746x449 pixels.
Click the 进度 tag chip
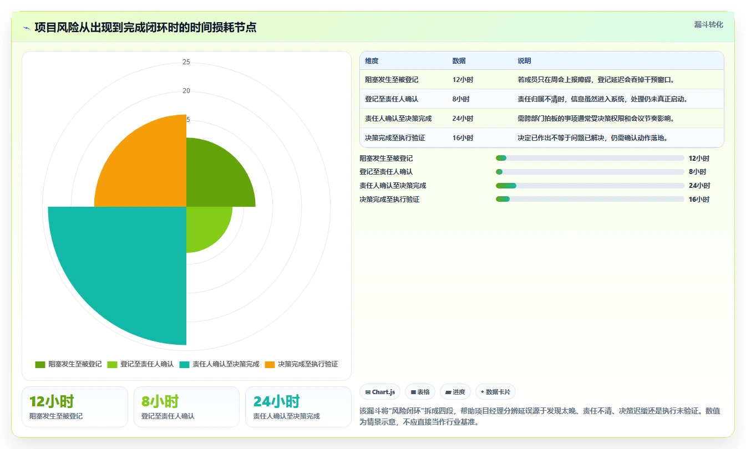point(455,392)
